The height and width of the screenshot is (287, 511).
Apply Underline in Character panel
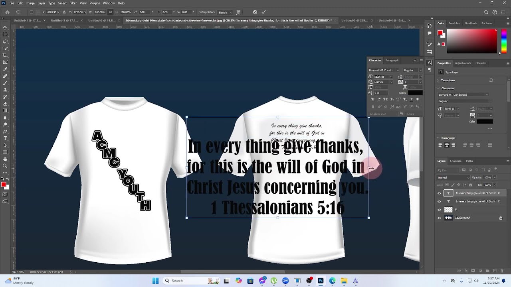click(x=411, y=99)
